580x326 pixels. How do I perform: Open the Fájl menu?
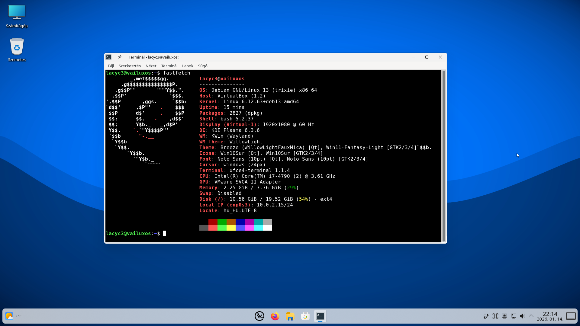(111, 66)
